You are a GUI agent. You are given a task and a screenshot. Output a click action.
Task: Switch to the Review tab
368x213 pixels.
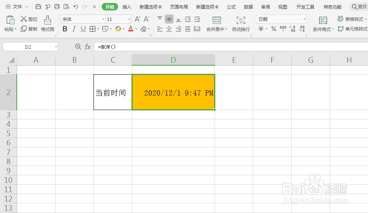[x=266, y=7]
